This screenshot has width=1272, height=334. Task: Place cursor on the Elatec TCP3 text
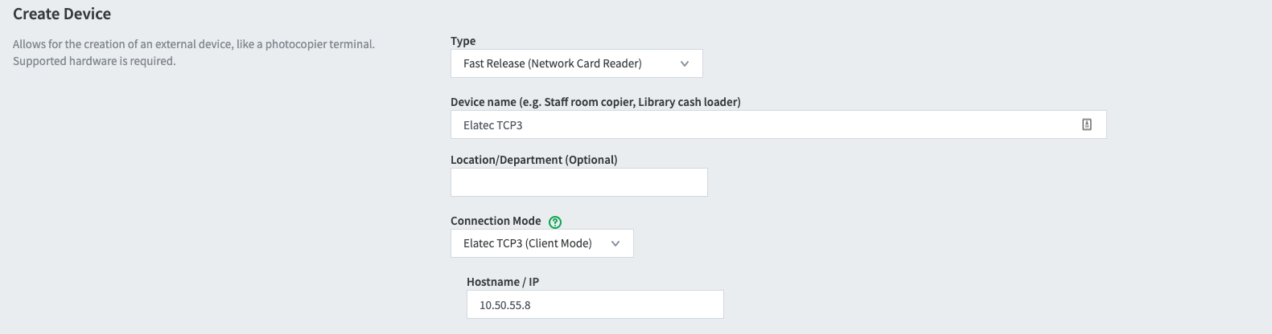(x=493, y=125)
